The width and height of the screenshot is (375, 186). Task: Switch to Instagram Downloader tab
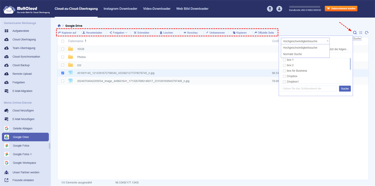[x=120, y=9]
